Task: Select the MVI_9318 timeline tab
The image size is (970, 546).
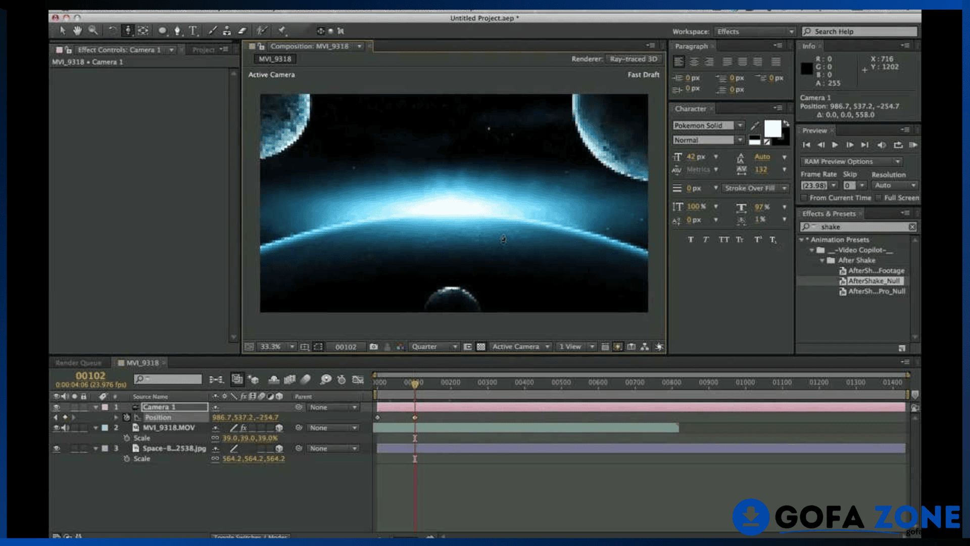Action: (142, 363)
